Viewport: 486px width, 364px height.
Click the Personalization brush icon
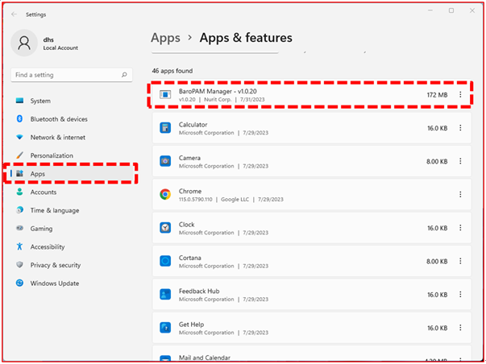pos(19,155)
